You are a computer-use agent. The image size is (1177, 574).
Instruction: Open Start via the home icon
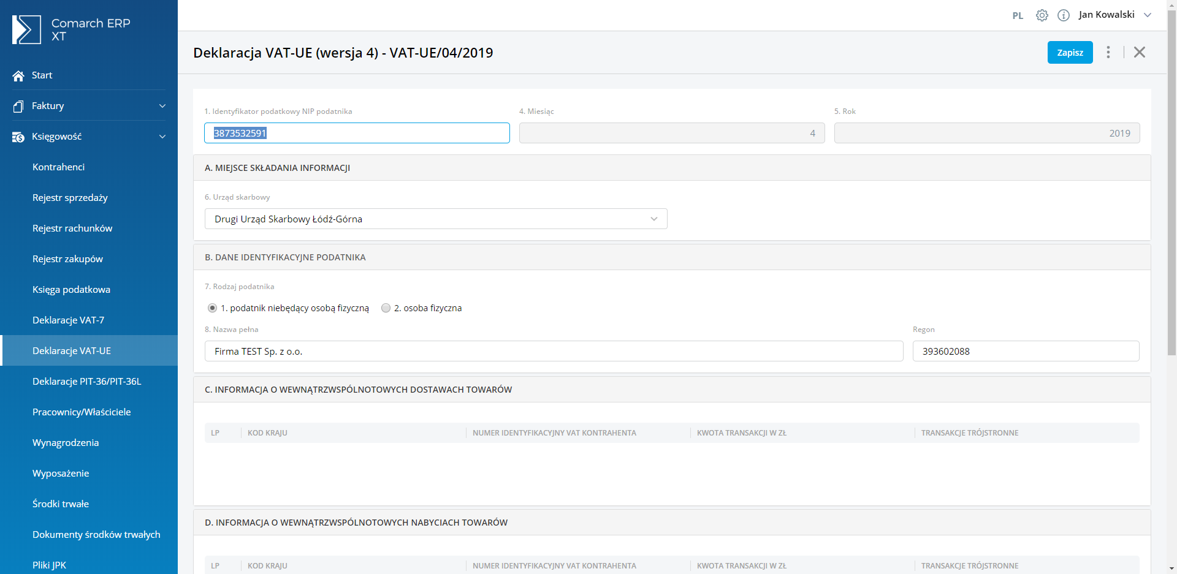pyautogui.click(x=18, y=75)
